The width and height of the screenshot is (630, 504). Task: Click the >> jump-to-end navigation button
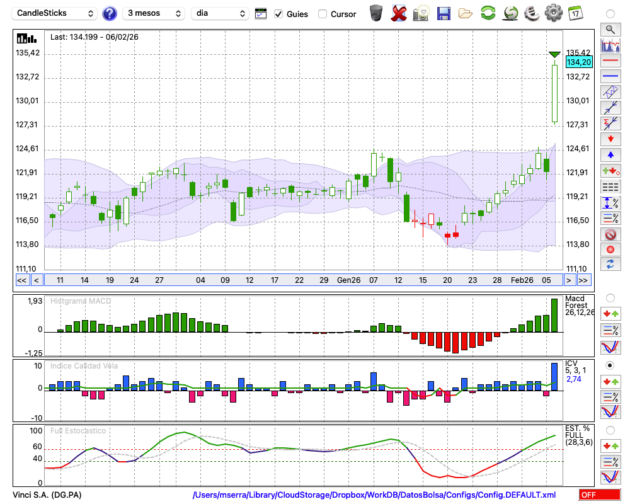click(583, 280)
